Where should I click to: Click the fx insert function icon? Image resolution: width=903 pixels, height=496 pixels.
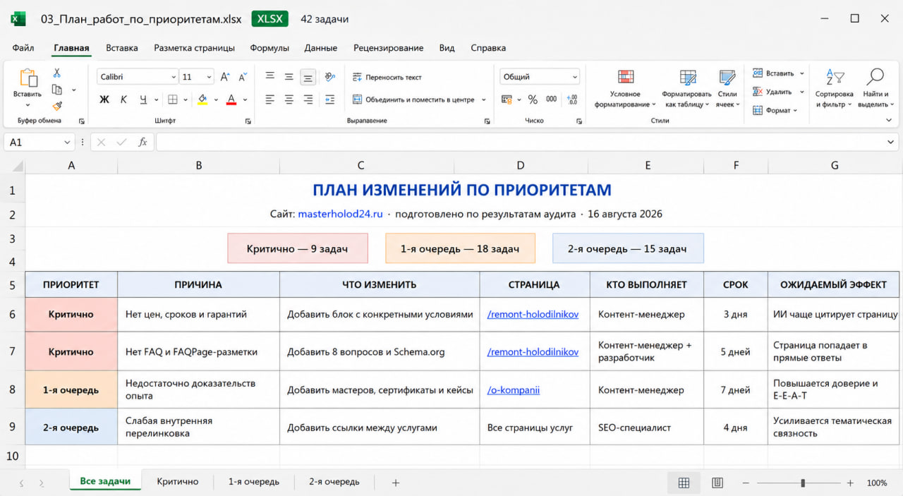click(143, 142)
